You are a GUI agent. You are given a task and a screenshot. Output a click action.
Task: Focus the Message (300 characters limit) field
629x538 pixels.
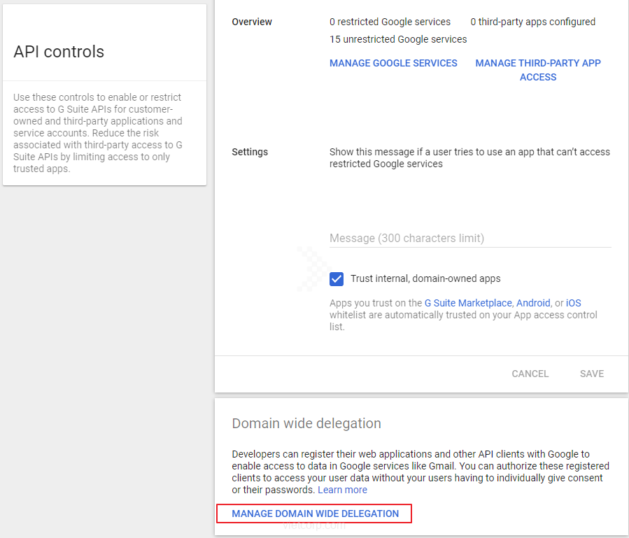point(470,239)
